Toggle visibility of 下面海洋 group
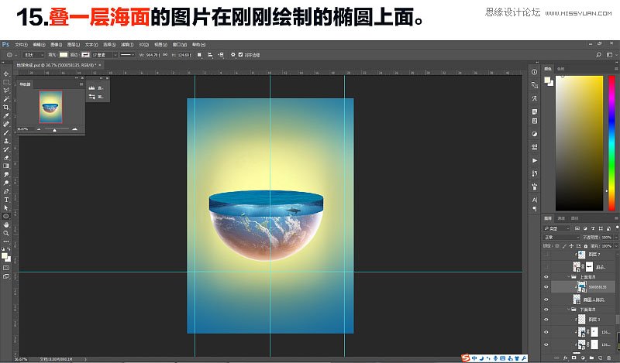620x363 pixels. point(546,310)
